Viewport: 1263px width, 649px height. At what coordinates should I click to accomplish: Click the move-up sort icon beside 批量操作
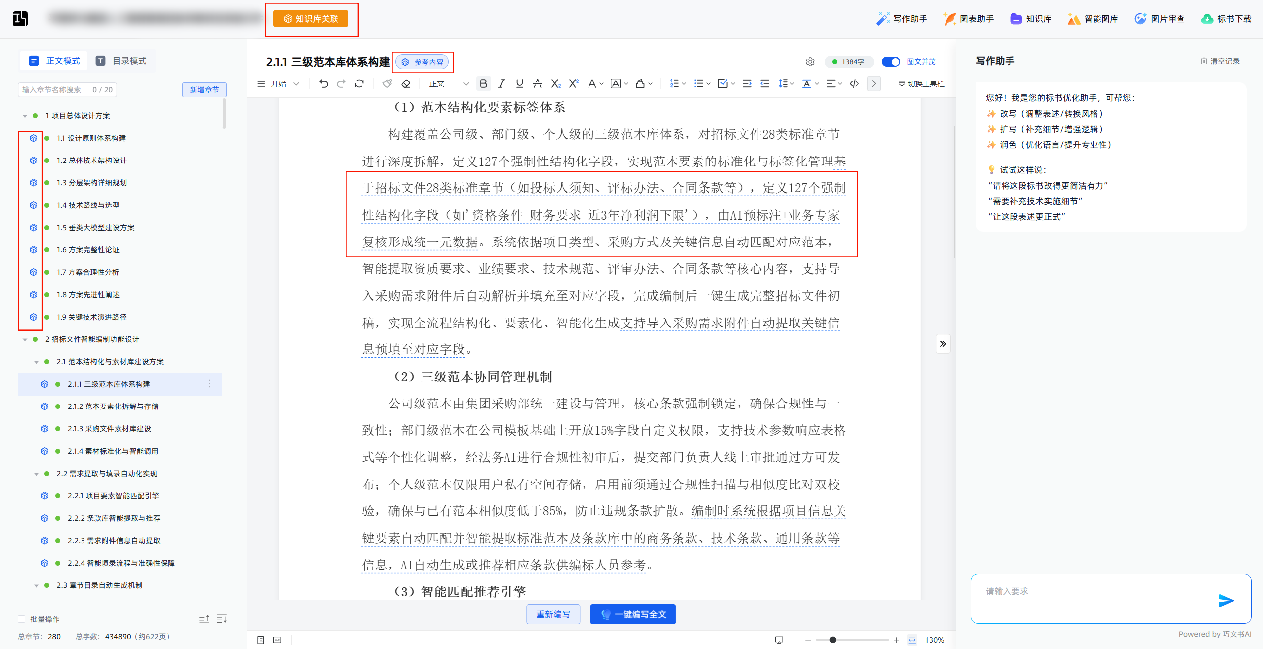click(204, 619)
